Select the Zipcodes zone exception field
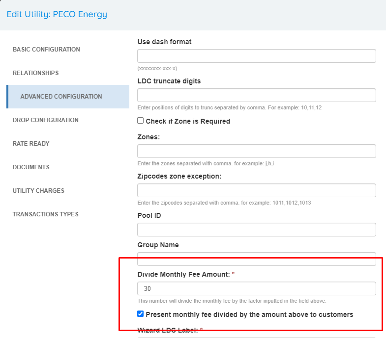 (257, 190)
